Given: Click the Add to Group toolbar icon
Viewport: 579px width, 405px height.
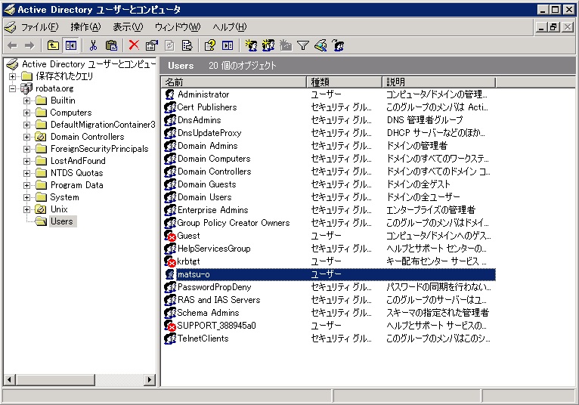Looking at the screenshot, I should [x=338, y=46].
